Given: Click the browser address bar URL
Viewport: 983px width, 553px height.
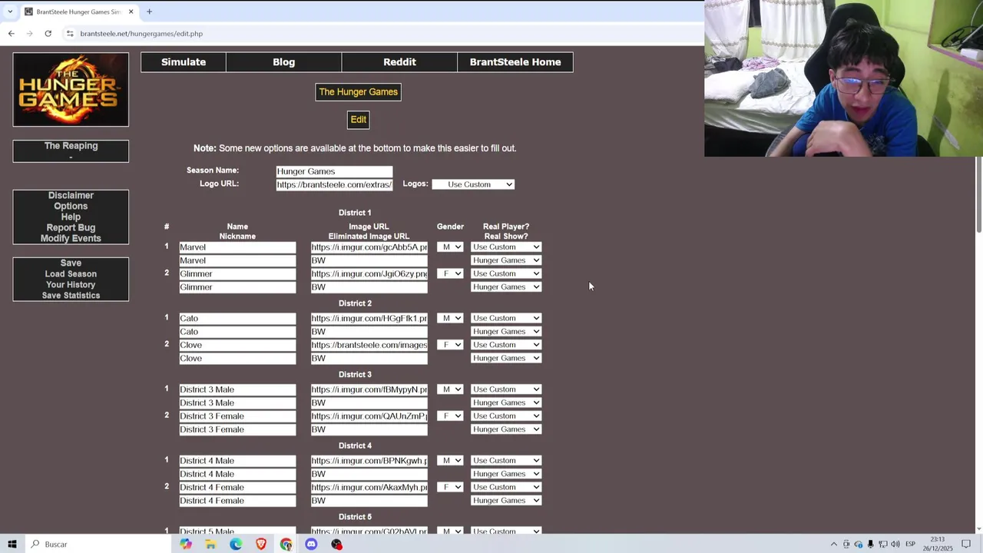Looking at the screenshot, I should [x=141, y=34].
